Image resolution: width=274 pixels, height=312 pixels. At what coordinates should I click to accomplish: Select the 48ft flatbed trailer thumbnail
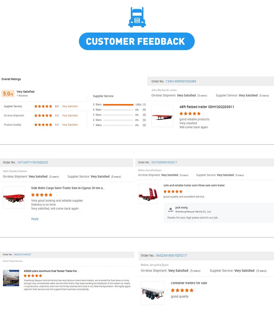point(162,116)
